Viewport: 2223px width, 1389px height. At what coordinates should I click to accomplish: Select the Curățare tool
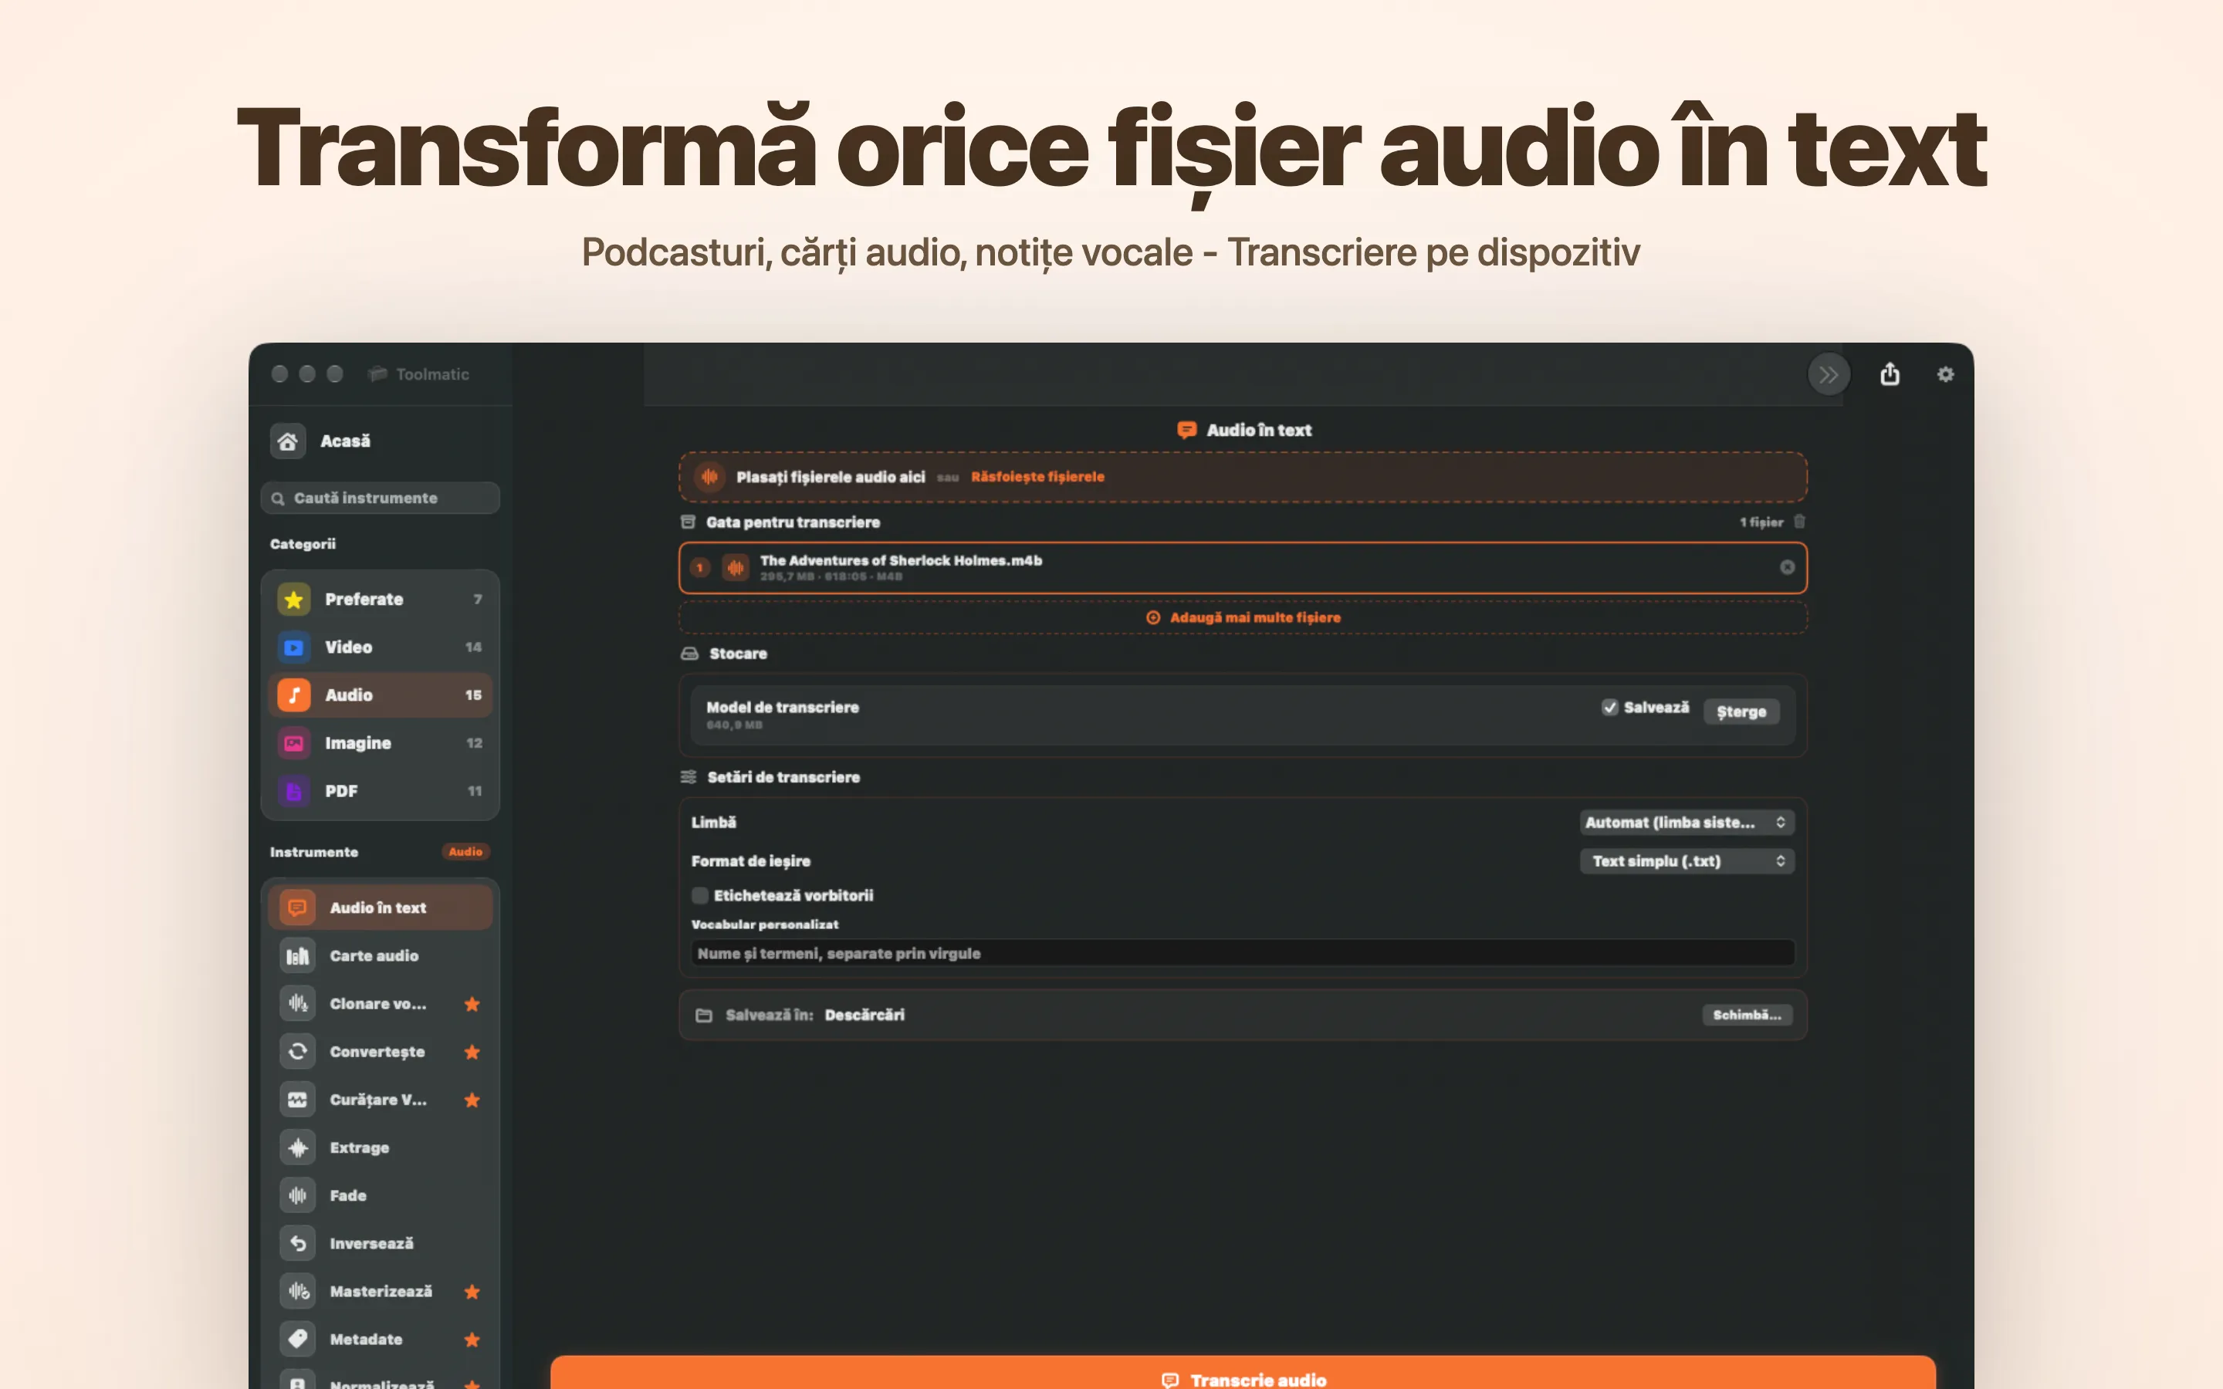(x=381, y=1100)
